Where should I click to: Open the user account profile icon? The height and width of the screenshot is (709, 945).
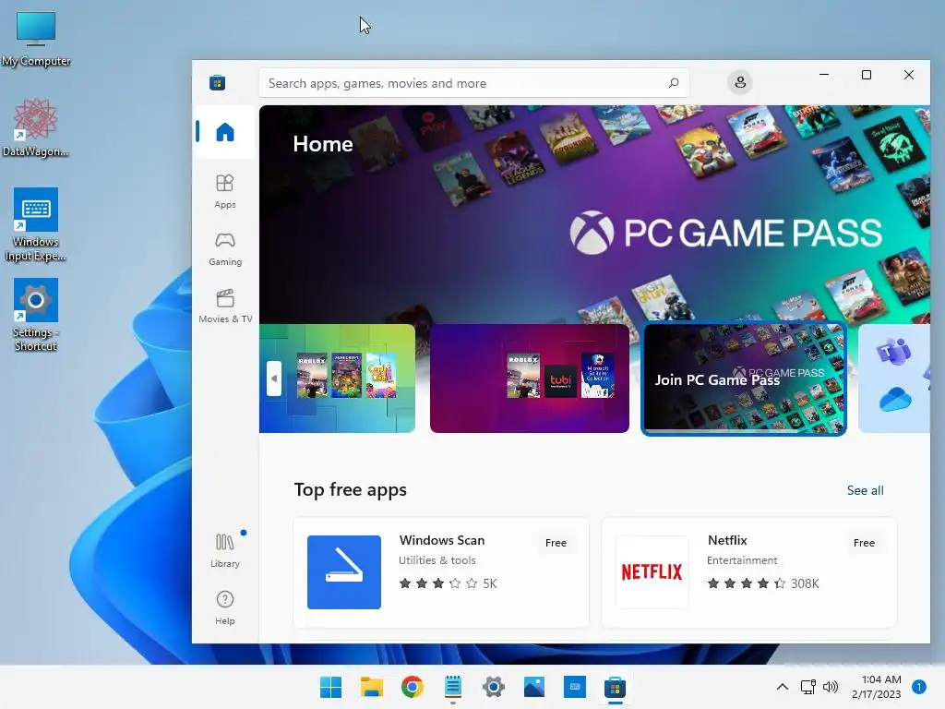[740, 82]
